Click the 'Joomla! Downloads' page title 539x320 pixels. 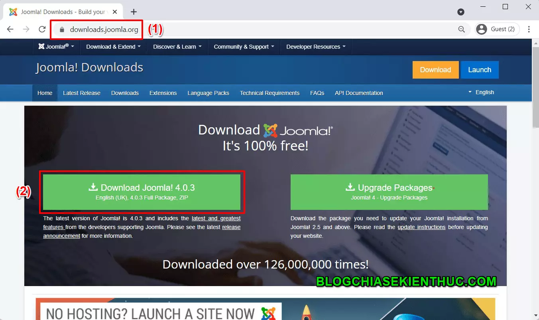(89, 67)
